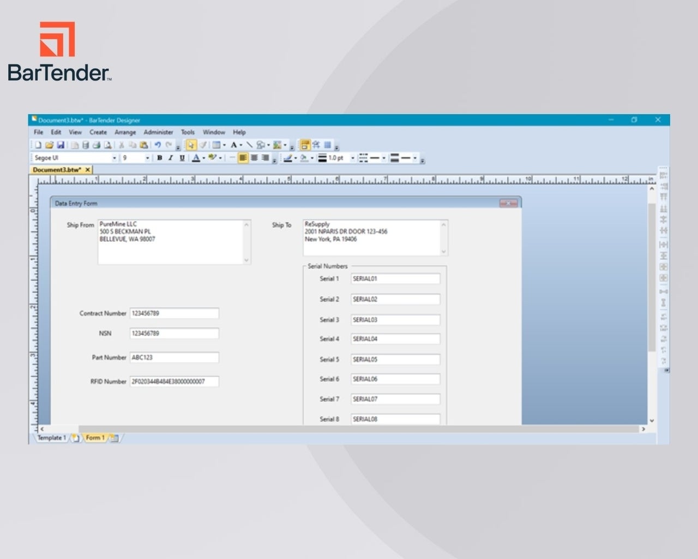Image resolution: width=698 pixels, height=559 pixels.
Task: Click the Print icon in toolbar
Action: click(x=97, y=145)
